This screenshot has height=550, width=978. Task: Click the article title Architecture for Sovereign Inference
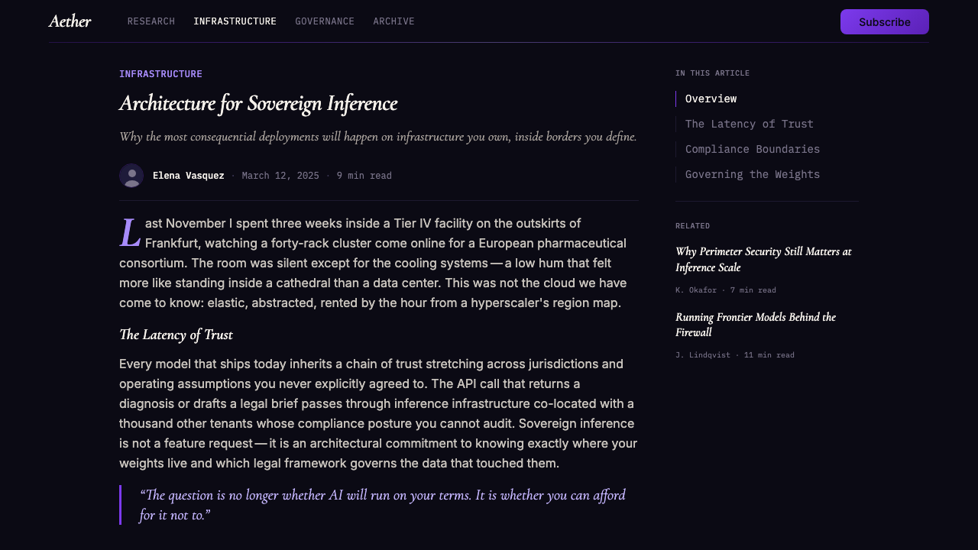coord(258,104)
